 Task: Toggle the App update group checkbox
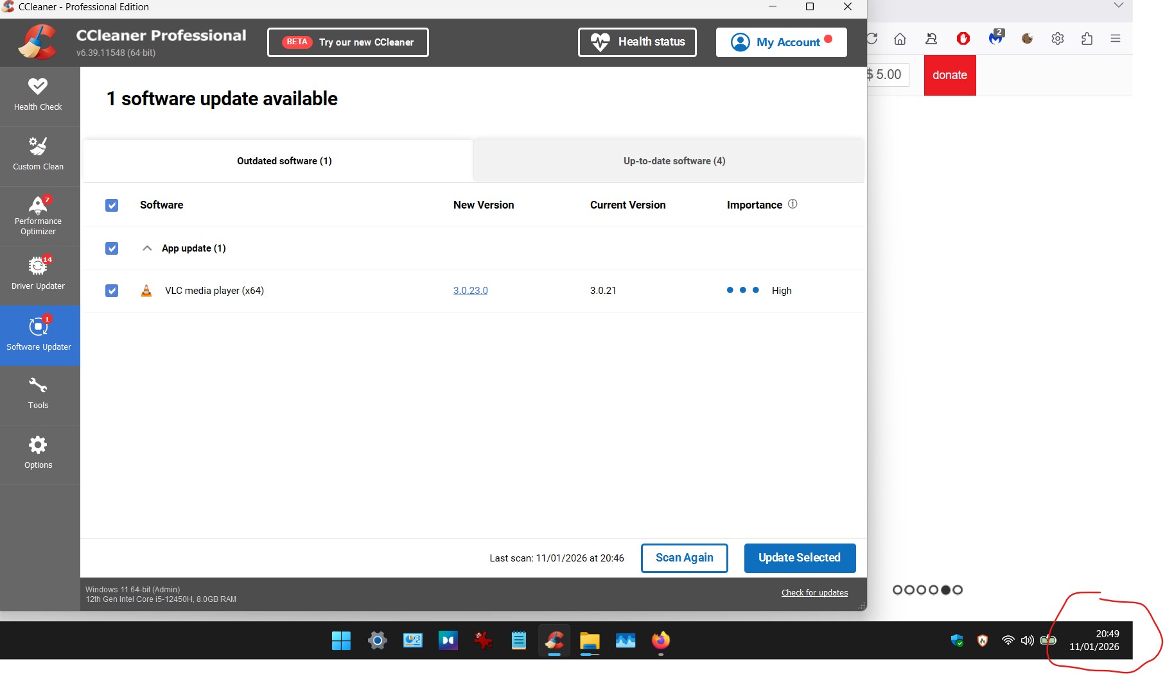(x=112, y=248)
